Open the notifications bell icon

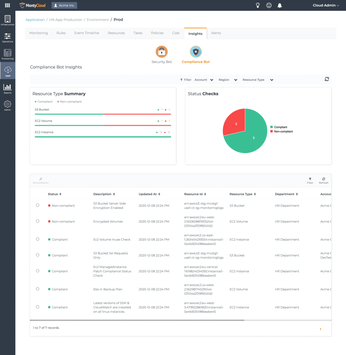click(x=279, y=5)
